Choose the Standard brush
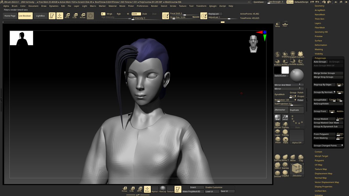Image resolution: width=349 pixels, height=196 pixels. (285, 166)
